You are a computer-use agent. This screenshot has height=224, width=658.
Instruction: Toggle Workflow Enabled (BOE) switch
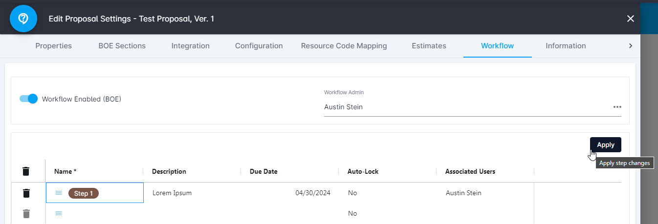[29, 99]
